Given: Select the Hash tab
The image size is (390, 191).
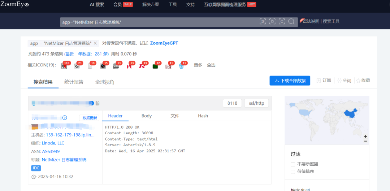Looking at the screenshot, I should click(203, 116).
